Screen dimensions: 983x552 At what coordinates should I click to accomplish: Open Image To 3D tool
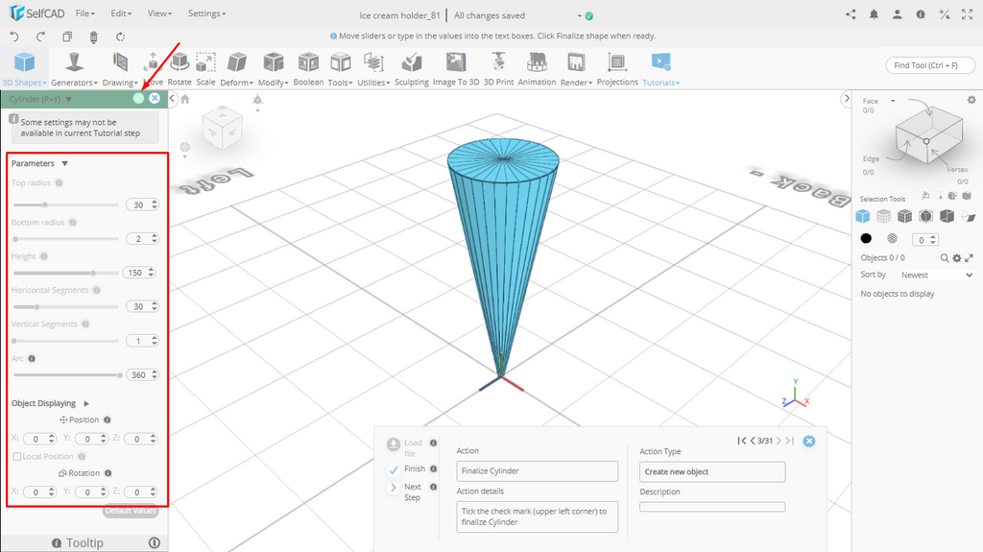pos(456,69)
